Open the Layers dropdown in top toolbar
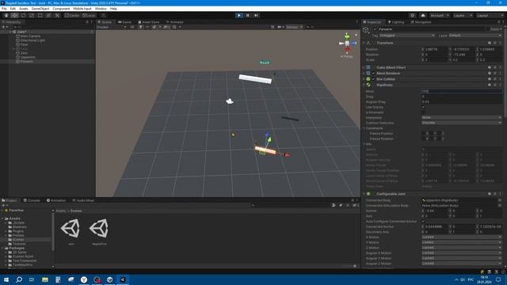 (x=463, y=15)
